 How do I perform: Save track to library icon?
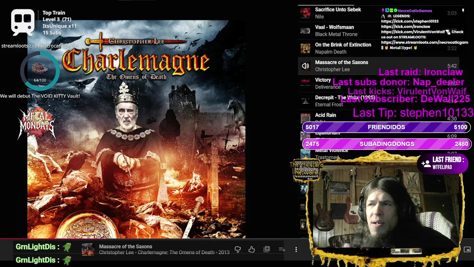(x=267, y=250)
